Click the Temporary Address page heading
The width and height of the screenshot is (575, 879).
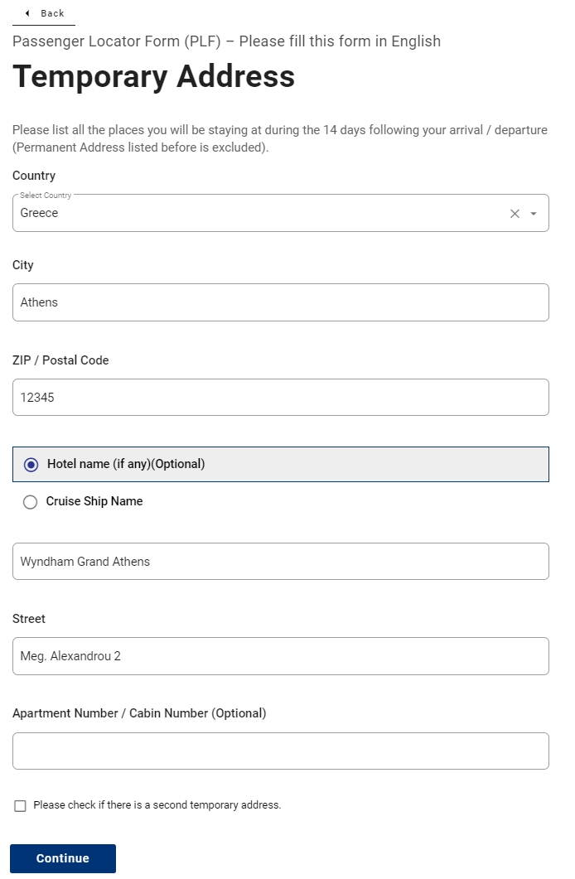click(x=154, y=76)
